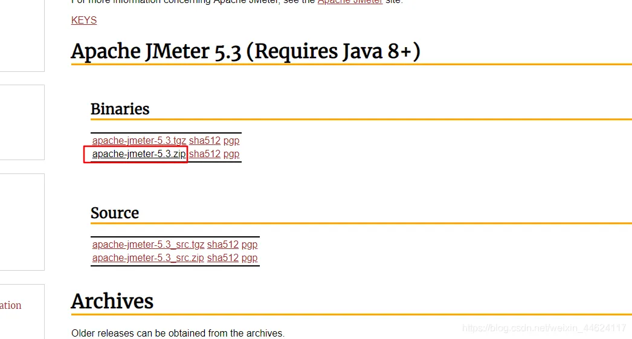Download apache-jmeter-5.3_src.zip source
This screenshot has width=632, height=339.
point(148,257)
